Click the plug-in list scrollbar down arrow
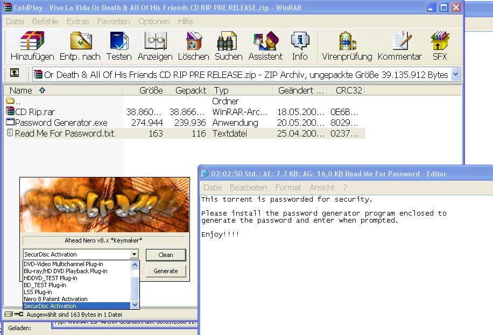The height and width of the screenshot is (335, 493). pyautogui.click(x=135, y=305)
